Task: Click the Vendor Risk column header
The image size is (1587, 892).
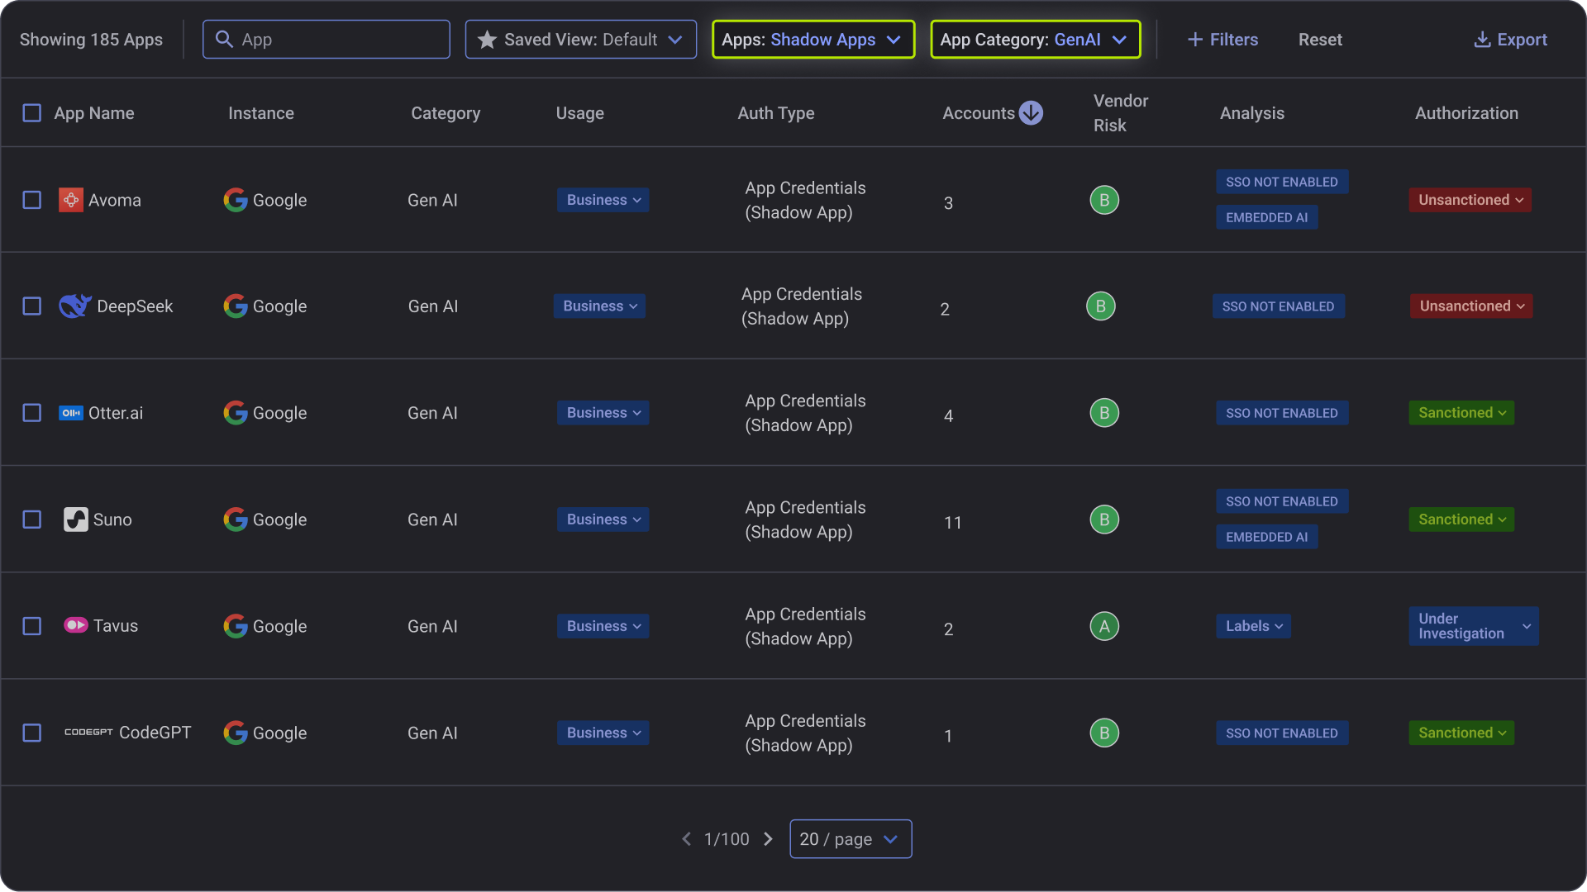Action: pos(1121,113)
